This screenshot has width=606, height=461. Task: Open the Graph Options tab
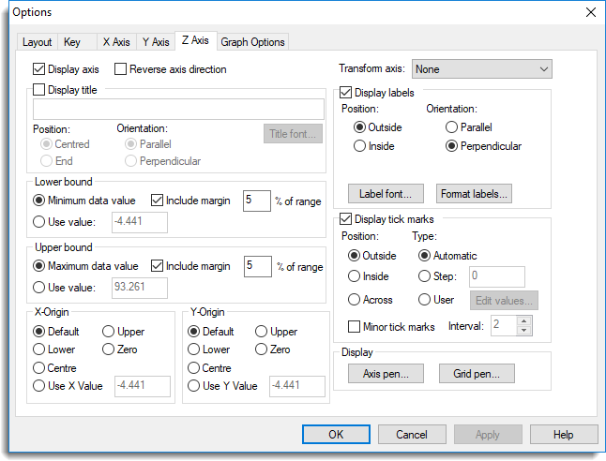(x=253, y=42)
